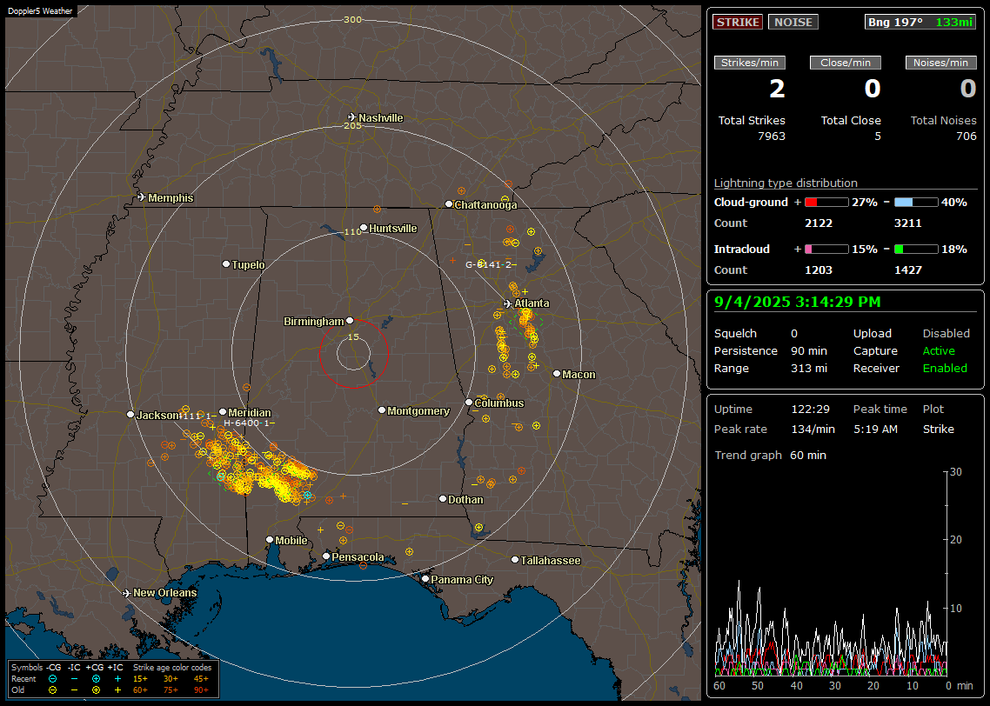Image resolution: width=990 pixels, height=706 pixels.
Task: Click the Old +CG symbol in legend
Action: pyautogui.click(x=96, y=690)
